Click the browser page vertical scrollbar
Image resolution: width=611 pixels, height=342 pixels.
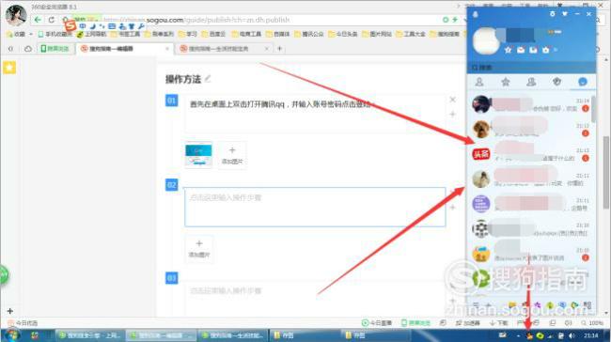pos(606,172)
